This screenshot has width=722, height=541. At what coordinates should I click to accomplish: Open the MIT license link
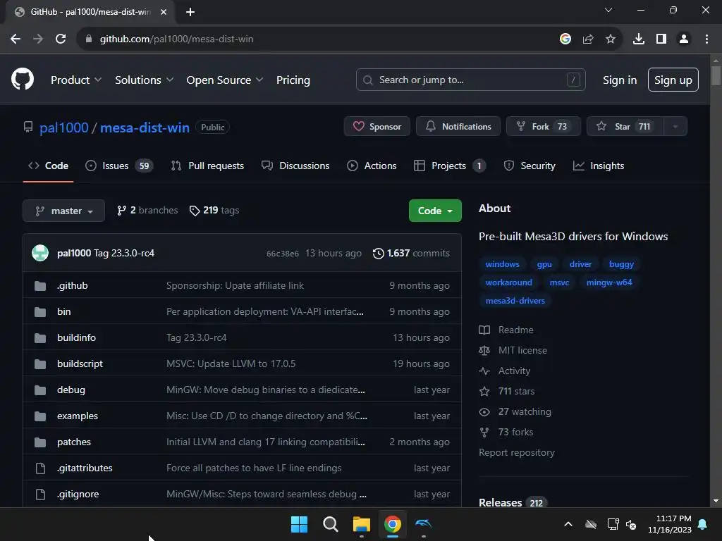522,351
